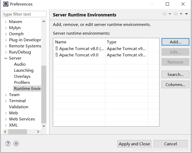Click the Type column header
This screenshot has height=153, width=192.
coord(126,42)
